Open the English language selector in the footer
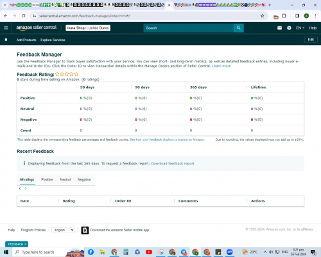The width and height of the screenshot is (321, 257). [64, 230]
